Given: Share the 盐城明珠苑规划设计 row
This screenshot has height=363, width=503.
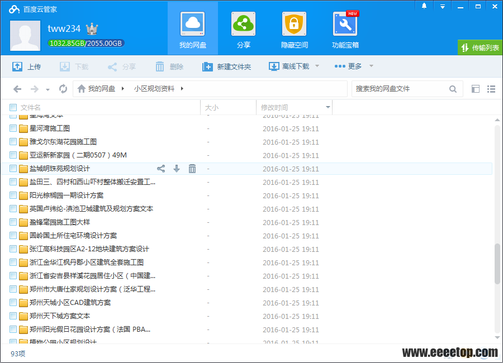Looking at the screenshot, I should click(161, 169).
